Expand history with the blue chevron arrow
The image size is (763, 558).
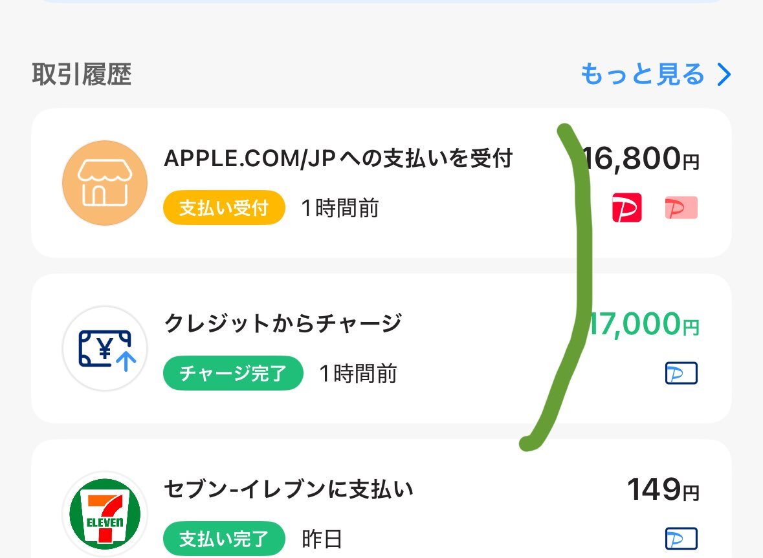tap(724, 74)
